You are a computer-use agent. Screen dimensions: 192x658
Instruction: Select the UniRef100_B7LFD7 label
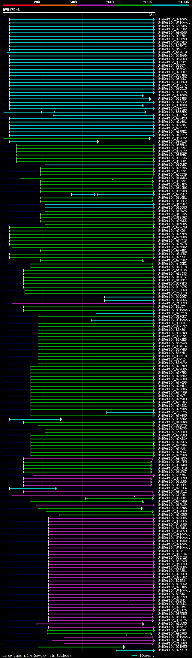tap(172, 72)
